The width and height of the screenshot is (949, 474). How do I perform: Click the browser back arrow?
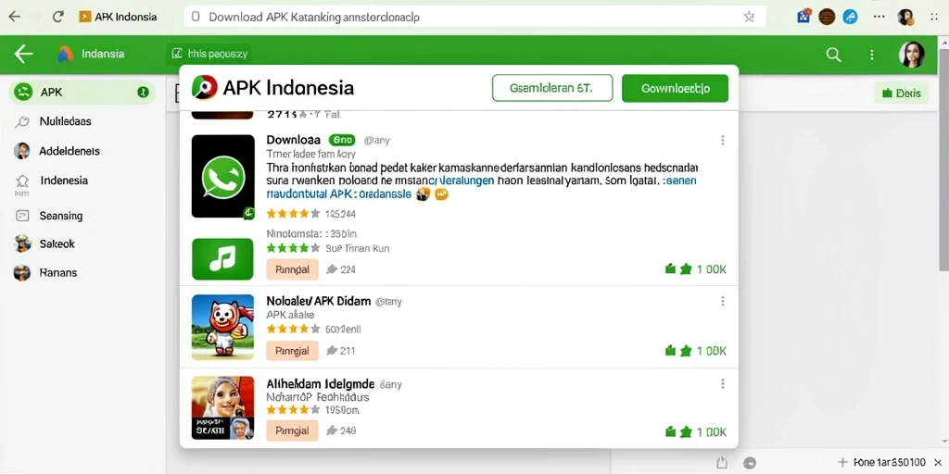[14, 17]
